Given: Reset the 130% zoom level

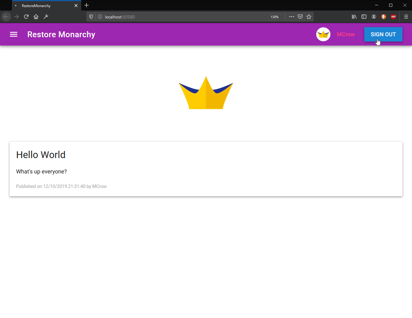Looking at the screenshot, I should (x=274, y=17).
